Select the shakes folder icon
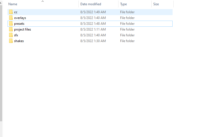Viewport: 206px width, 137px height. pos(11,41)
